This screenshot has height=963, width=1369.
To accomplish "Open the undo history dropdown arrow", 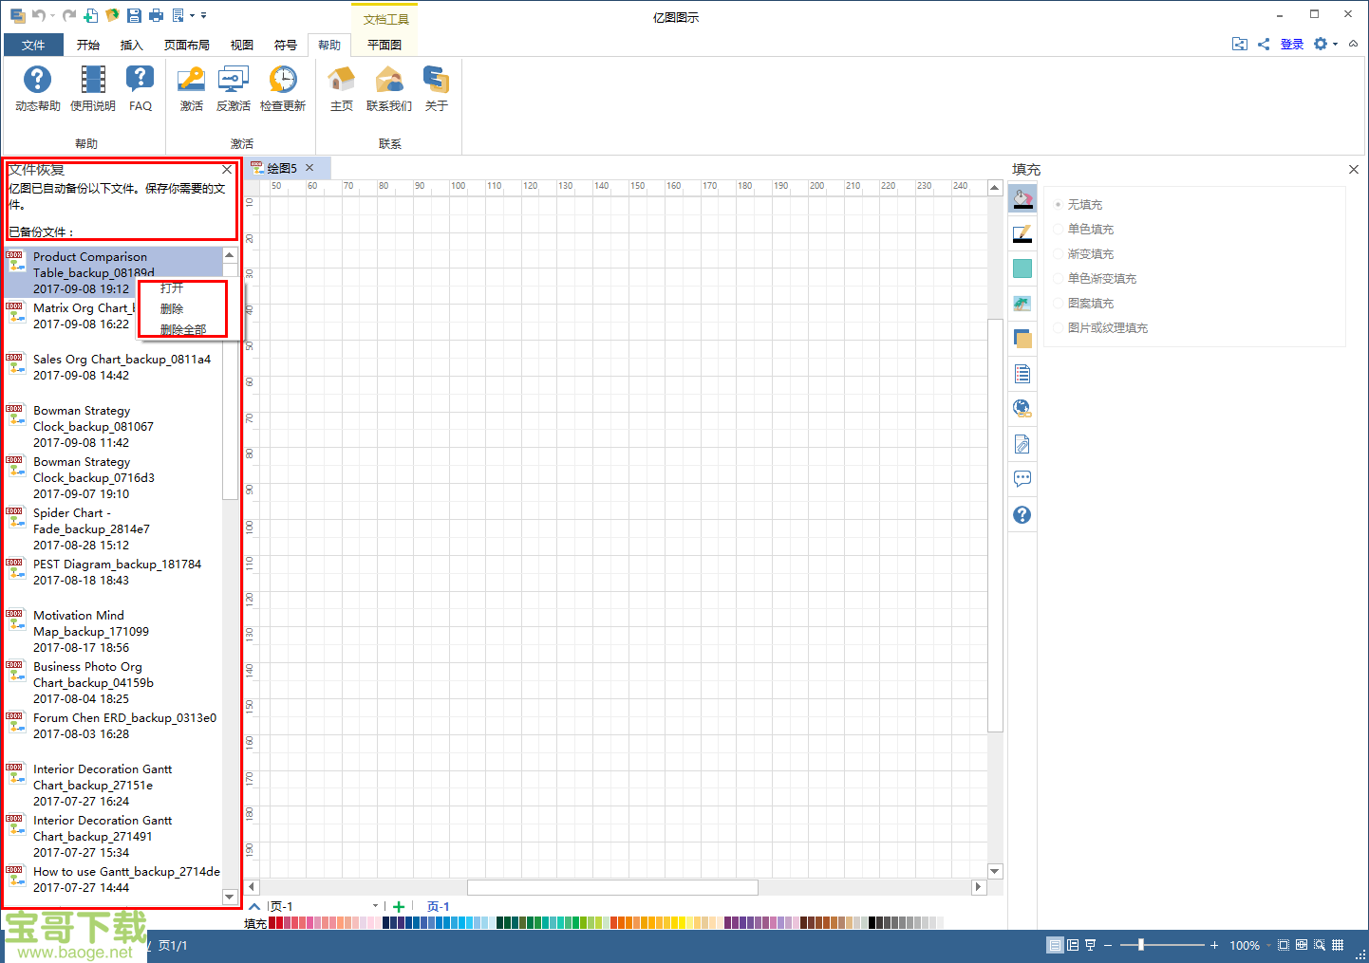I will [52, 15].
